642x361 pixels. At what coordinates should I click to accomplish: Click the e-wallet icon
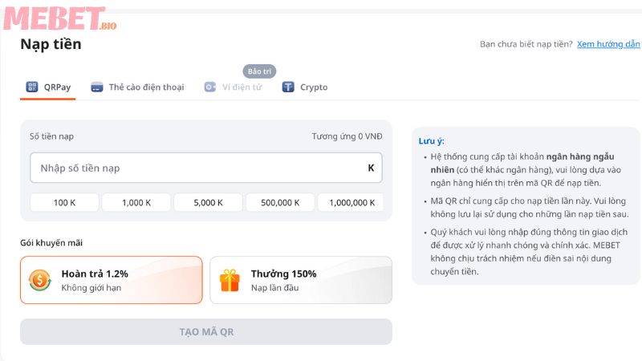(x=209, y=87)
